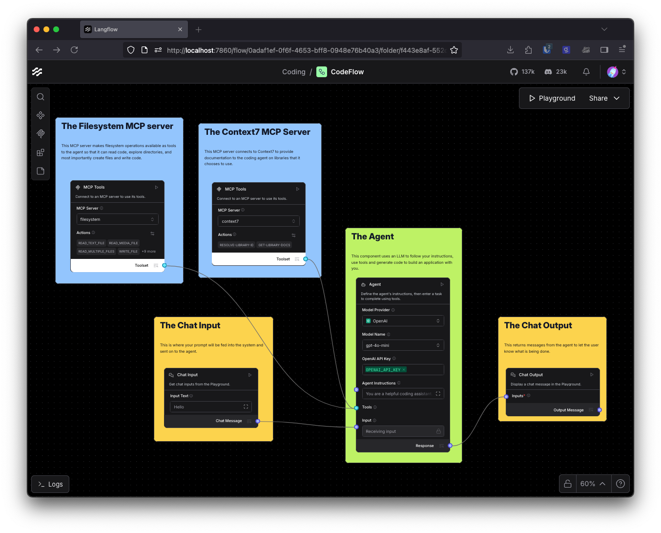Open the help question-mark icon
Image resolution: width=661 pixels, height=533 pixels.
click(620, 484)
